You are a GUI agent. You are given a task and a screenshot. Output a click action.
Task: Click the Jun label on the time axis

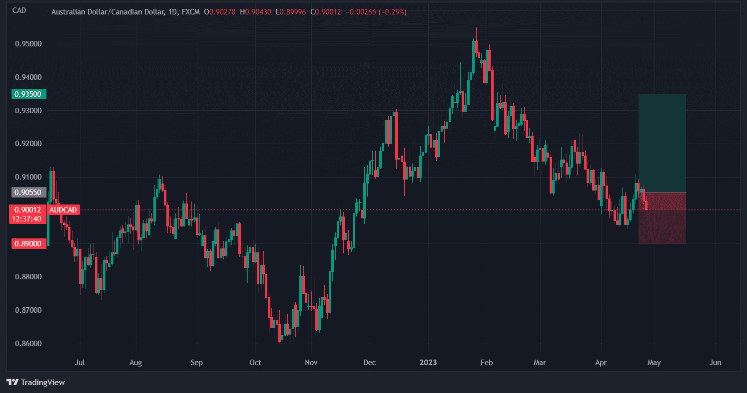pos(716,363)
